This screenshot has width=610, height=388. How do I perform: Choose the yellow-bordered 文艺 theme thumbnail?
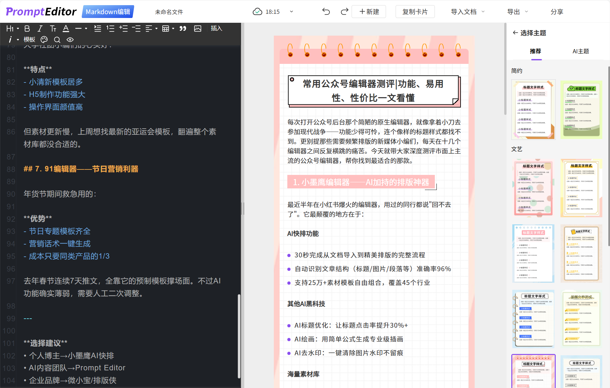(581, 188)
